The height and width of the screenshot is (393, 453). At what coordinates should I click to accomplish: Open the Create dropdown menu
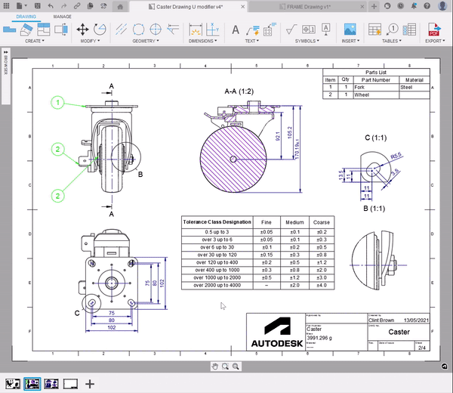(35, 42)
